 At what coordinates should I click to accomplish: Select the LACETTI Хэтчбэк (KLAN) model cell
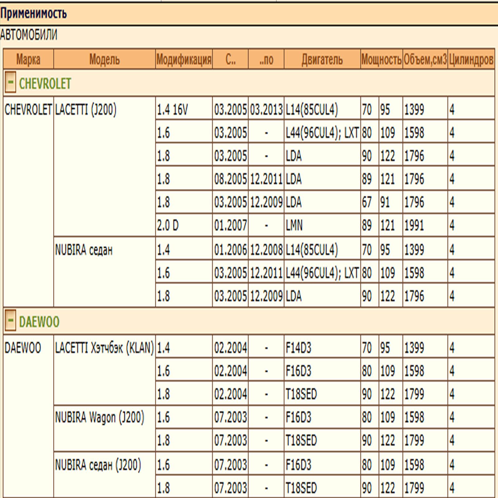[x=105, y=370]
